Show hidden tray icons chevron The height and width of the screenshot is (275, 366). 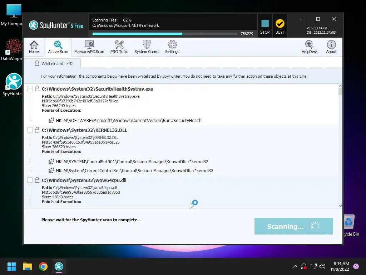tap(295, 266)
